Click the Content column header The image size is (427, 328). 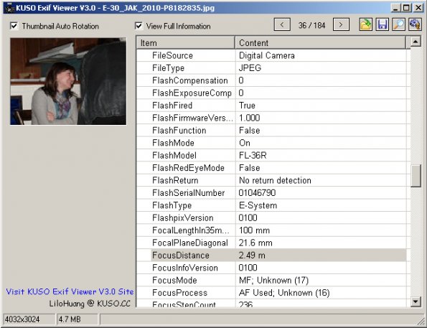click(x=320, y=43)
